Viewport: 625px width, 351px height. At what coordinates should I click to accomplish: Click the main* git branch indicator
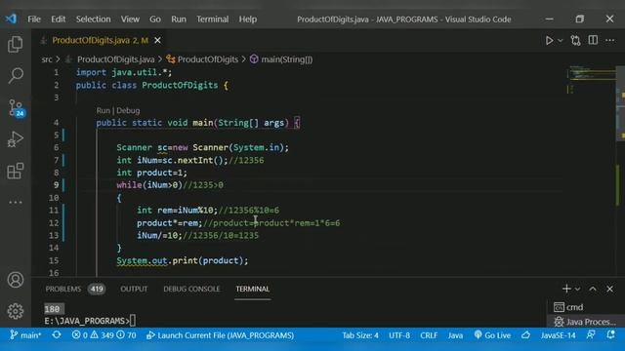[x=26, y=335]
